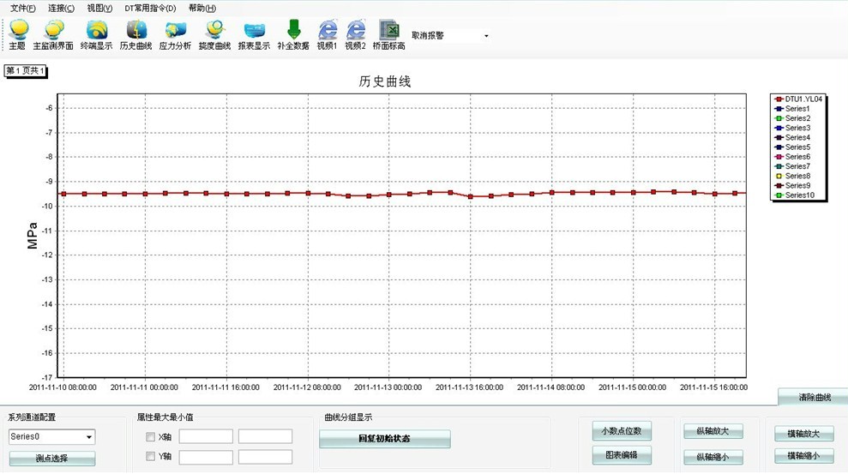Image resolution: width=848 pixels, height=474 pixels.
Task: Click the 补全数据 green arrow icon
Action: click(293, 34)
